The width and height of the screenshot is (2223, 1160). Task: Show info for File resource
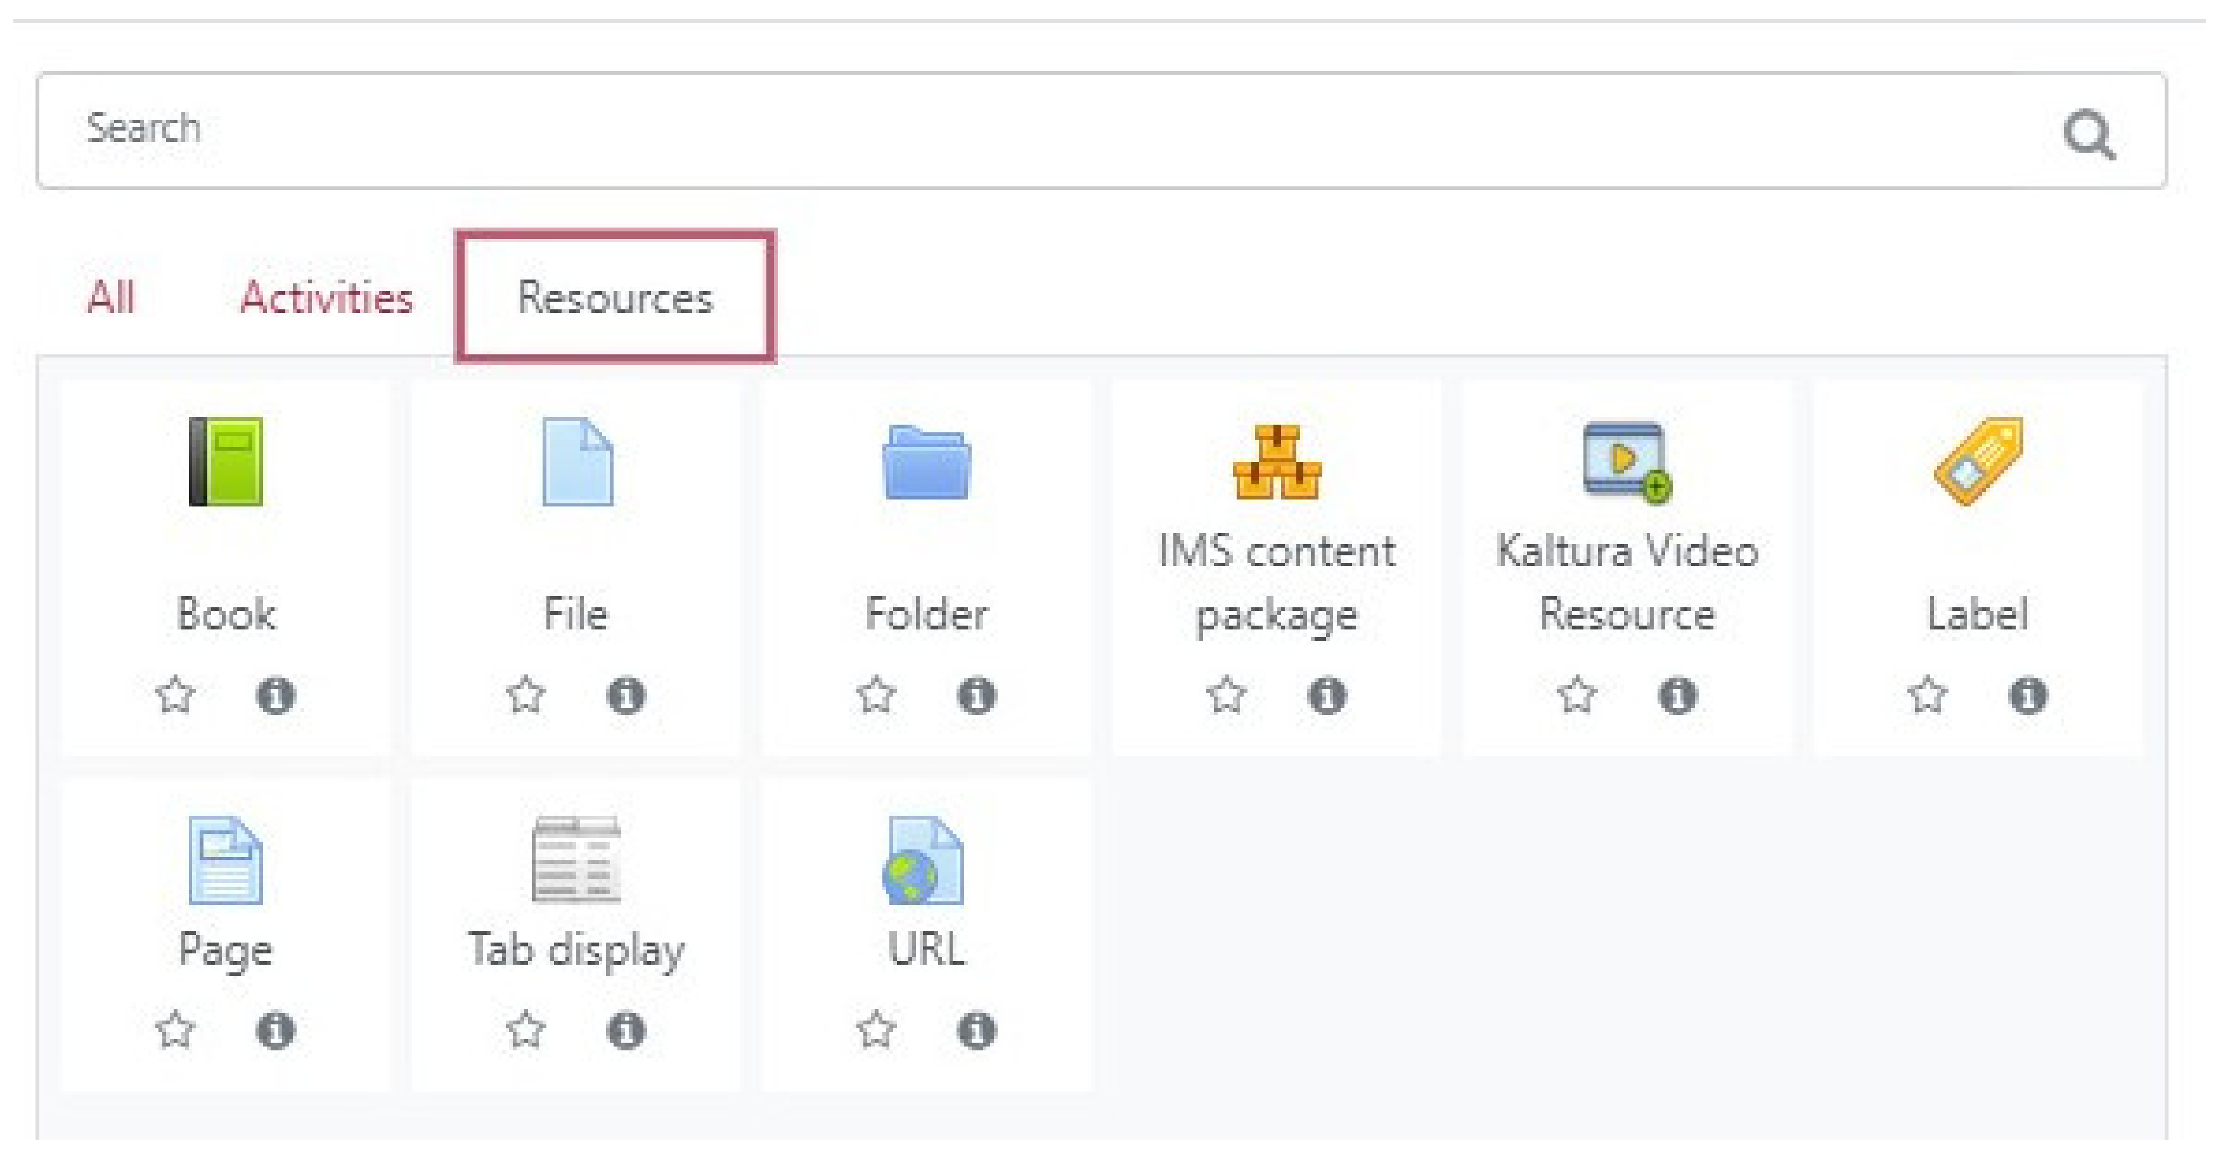(x=626, y=695)
